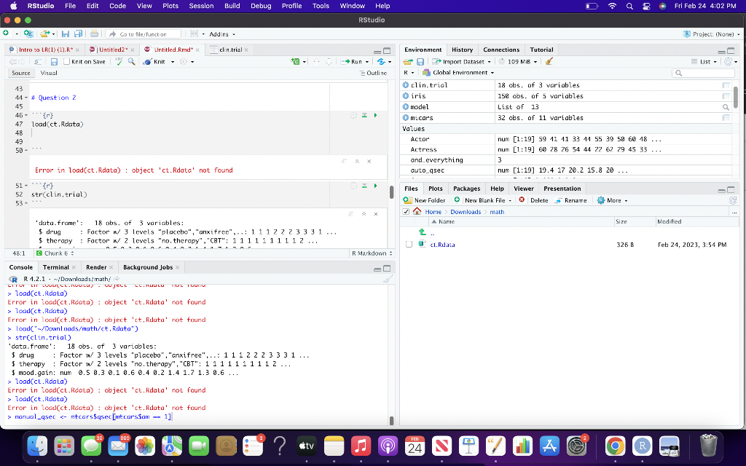This screenshot has height=466, width=746.
Task: Click the insert new chunk icon
Action: tap(295, 62)
